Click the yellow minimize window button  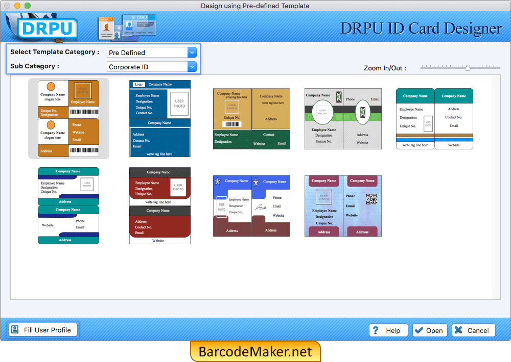17,6
